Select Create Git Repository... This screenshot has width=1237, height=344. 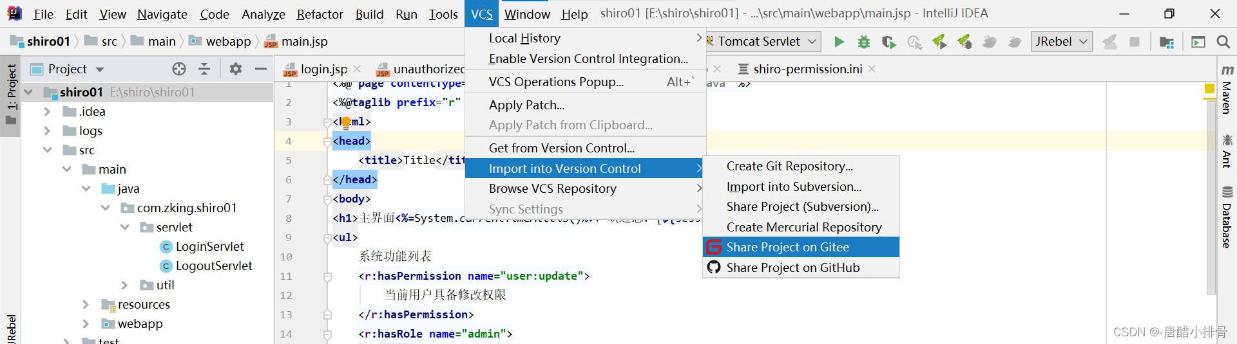[x=801, y=166]
